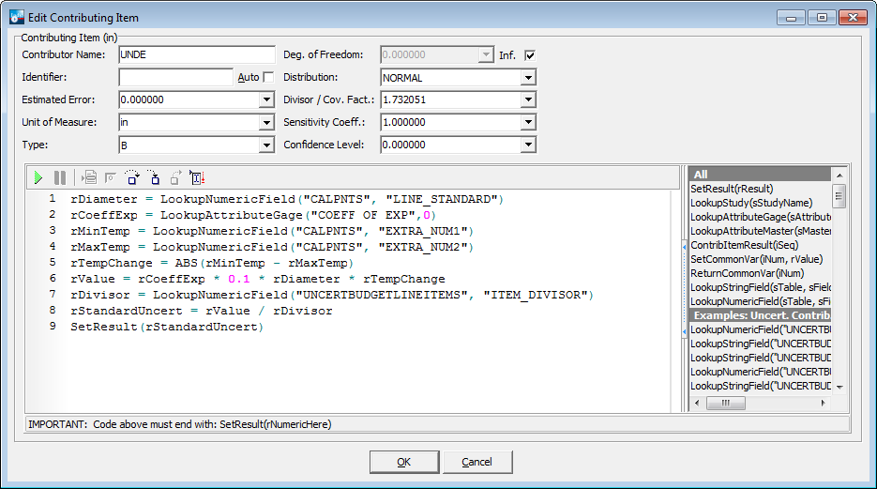Select LookupStudy(sStudyName) in the function list
The width and height of the screenshot is (877, 489).
(750, 203)
